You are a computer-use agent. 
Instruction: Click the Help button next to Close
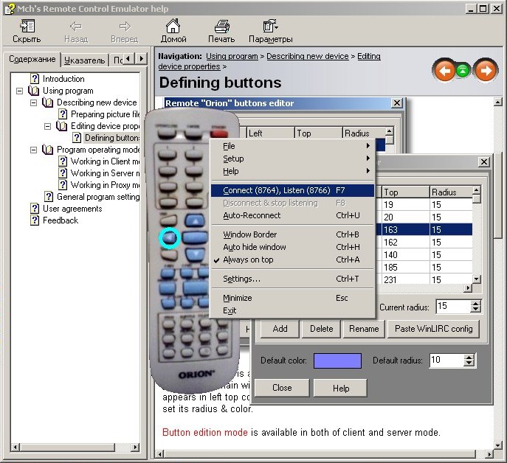click(x=341, y=388)
